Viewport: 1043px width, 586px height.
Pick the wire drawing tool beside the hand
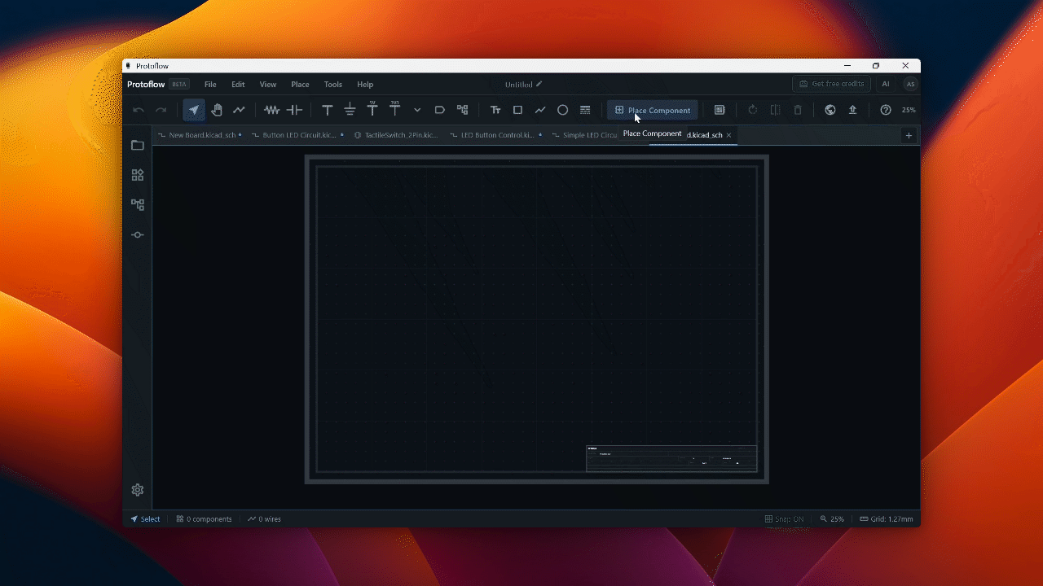coord(239,110)
